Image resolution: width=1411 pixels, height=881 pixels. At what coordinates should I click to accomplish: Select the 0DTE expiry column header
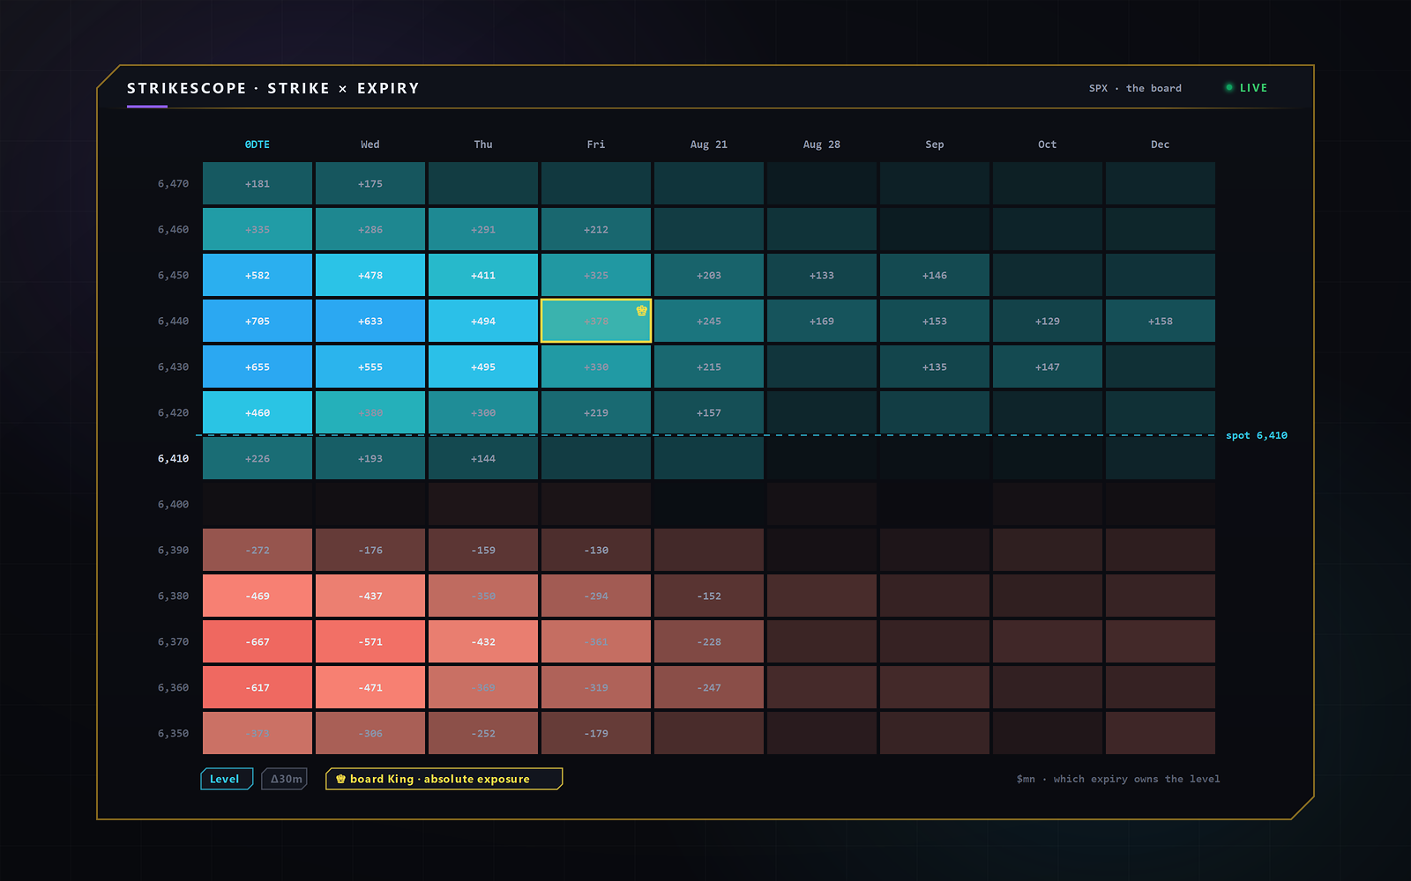coord(258,144)
